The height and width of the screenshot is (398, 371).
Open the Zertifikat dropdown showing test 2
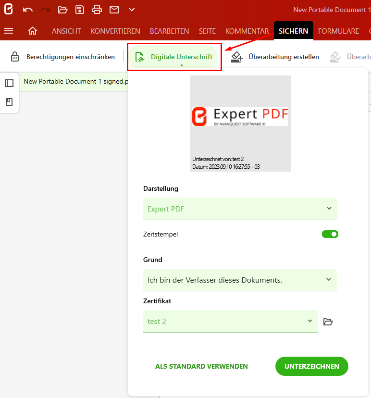click(x=230, y=322)
